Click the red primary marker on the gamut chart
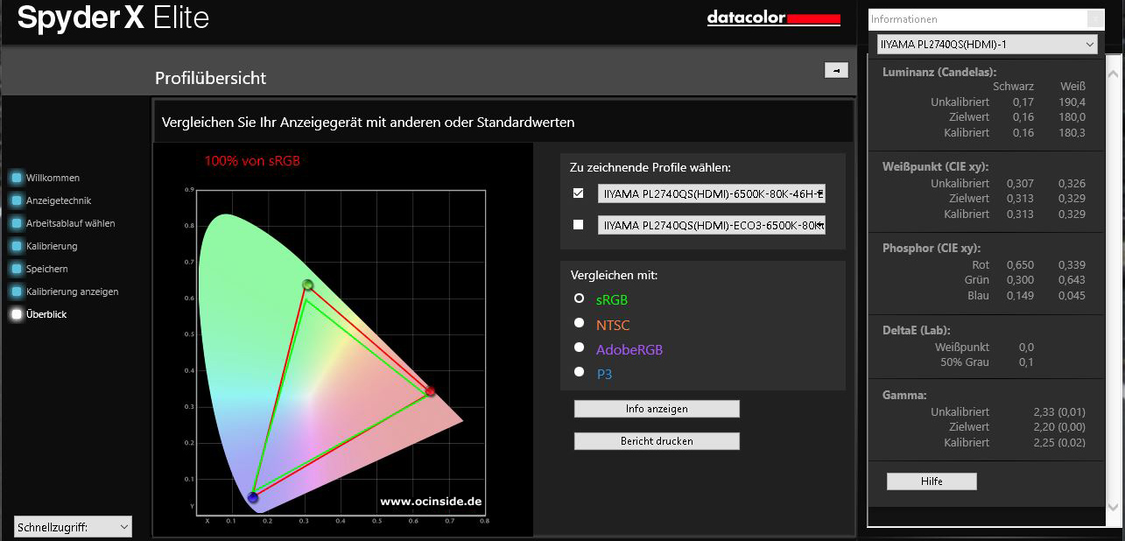The width and height of the screenshot is (1125, 541). point(430,391)
